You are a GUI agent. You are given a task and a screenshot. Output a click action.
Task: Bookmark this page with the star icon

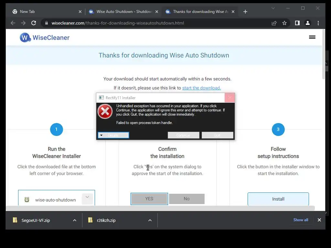[x=284, y=23]
